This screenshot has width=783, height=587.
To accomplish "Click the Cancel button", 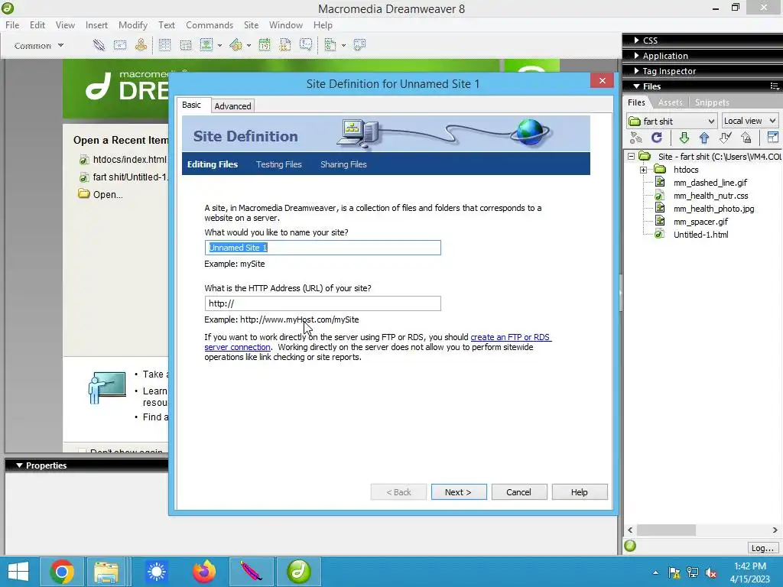I will pyautogui.click(x=519, y=492).
